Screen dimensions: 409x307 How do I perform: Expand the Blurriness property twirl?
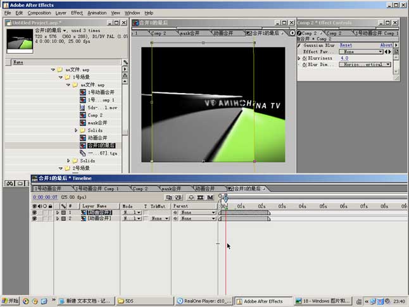(299, 58)
